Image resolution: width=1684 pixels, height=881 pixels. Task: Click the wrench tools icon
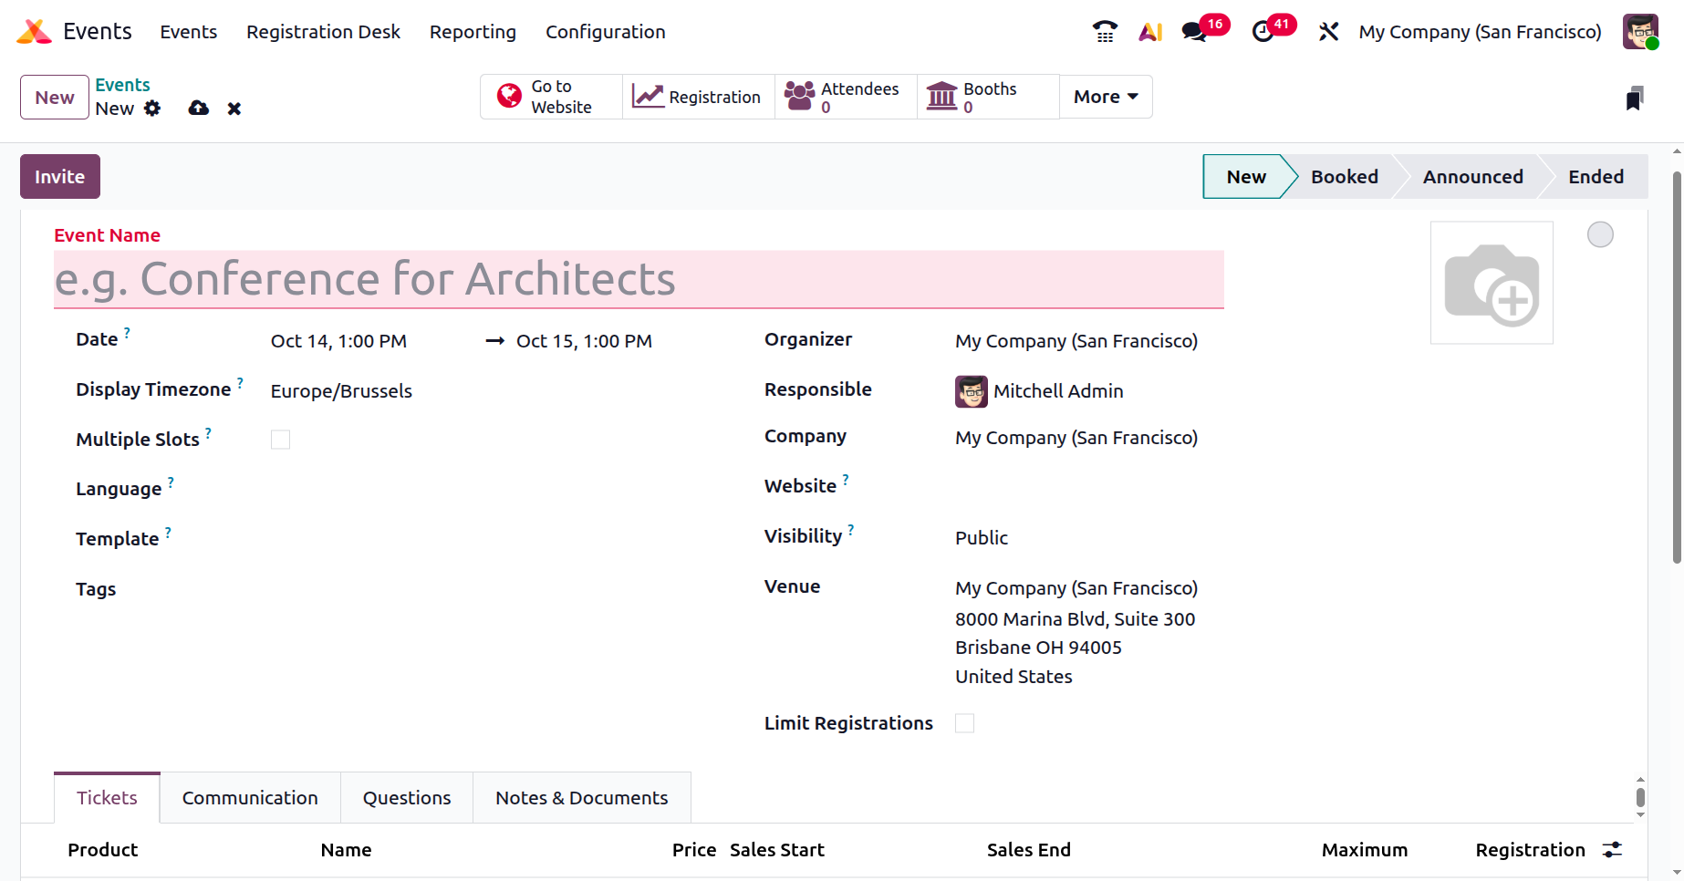tap(1328, 32)
